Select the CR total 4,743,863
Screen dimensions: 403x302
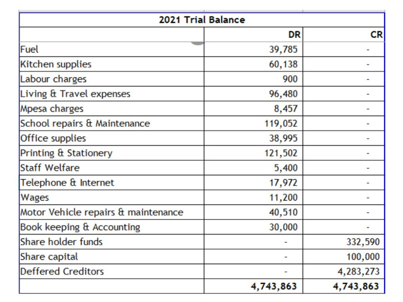356,287
